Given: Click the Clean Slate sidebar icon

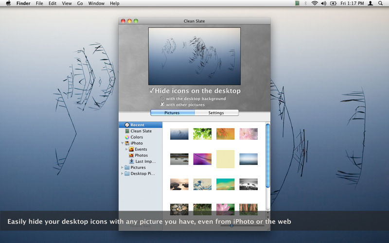Looking at the screenshot, I should pos(127,131).
